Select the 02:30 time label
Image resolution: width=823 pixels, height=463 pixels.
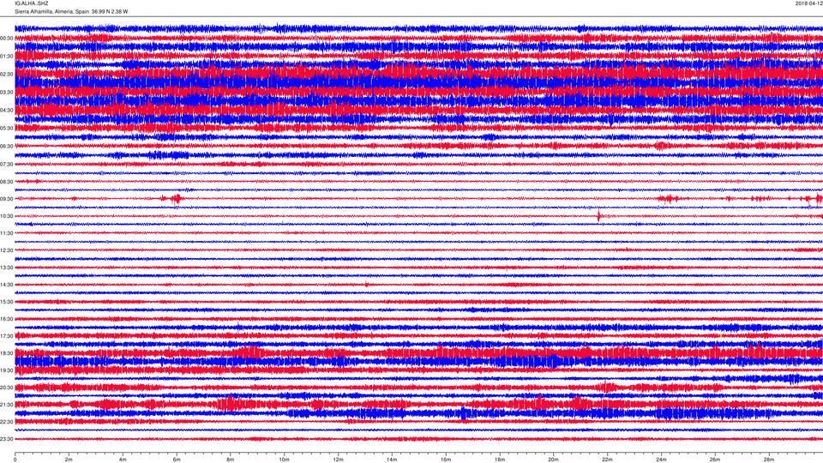[x=6, y=75]
